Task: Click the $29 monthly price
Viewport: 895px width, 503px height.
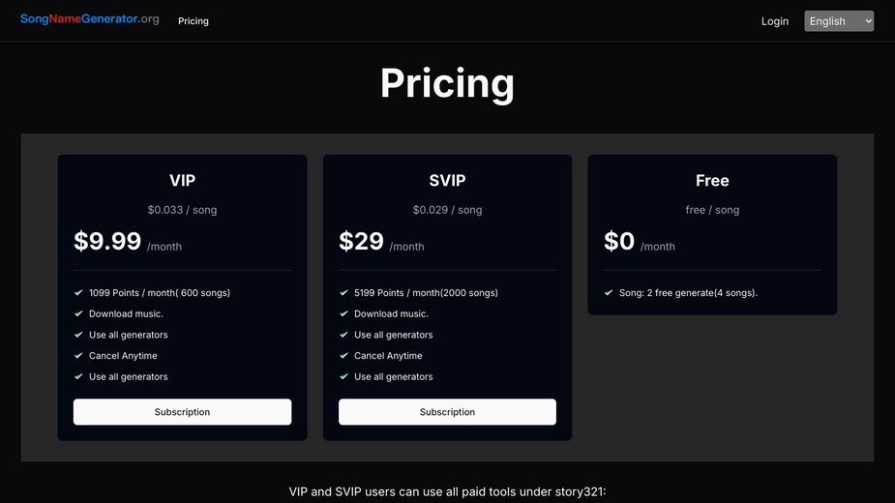Action: [361, 241]
